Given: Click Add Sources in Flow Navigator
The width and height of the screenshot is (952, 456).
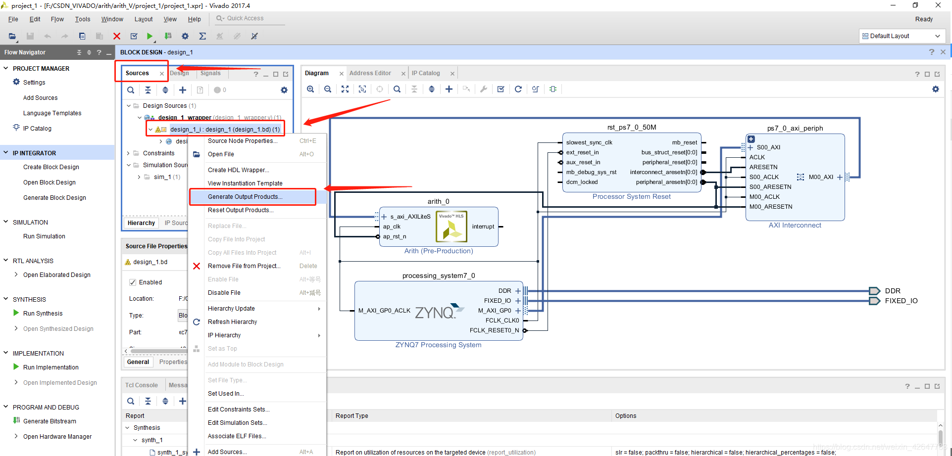Looking at the screenshot, I should click(41, 98).
